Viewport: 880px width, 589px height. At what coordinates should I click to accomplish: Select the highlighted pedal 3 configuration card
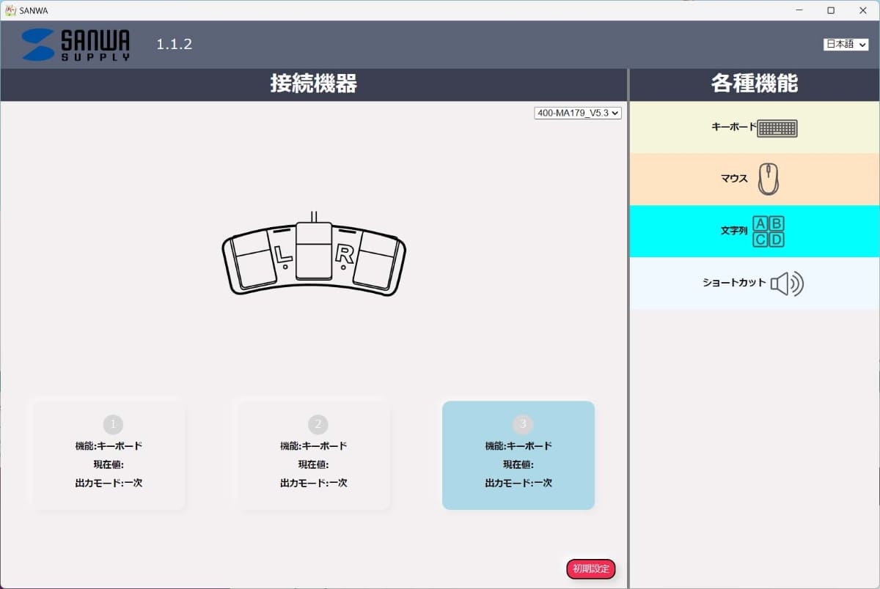518,454
